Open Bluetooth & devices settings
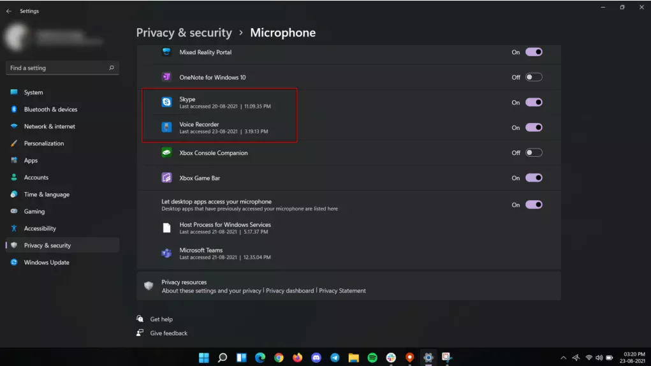Image resolution: width=651 pixels, height=366 pixels. pos(50,109)
